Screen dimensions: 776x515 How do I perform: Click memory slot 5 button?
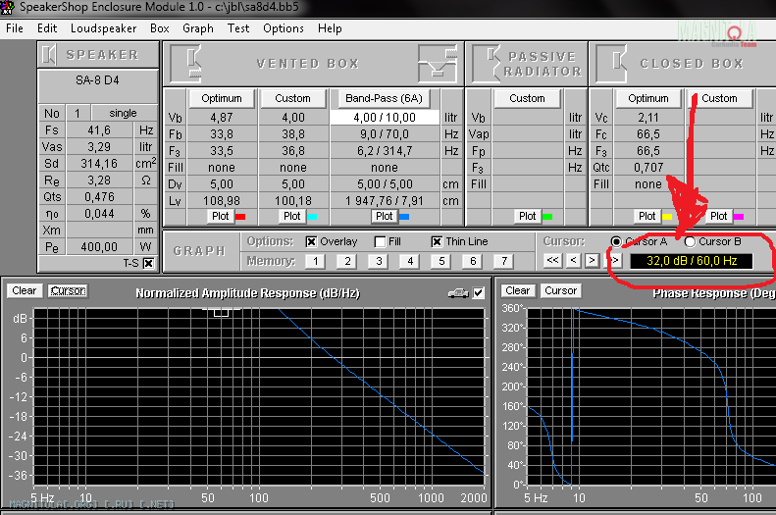click(441, 261)
